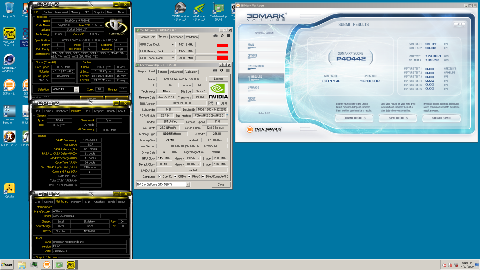This screenshot has height=270, width=480.
Task: Click GPU Core Clock red sensor graph
Action: pos(212,44)
